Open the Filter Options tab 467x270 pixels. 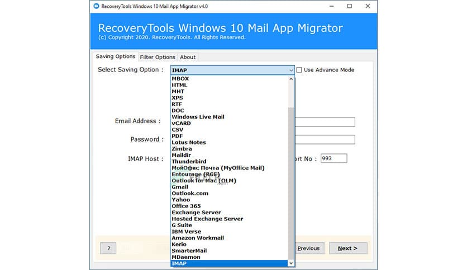pyautogui.click(x=158, y=57)
